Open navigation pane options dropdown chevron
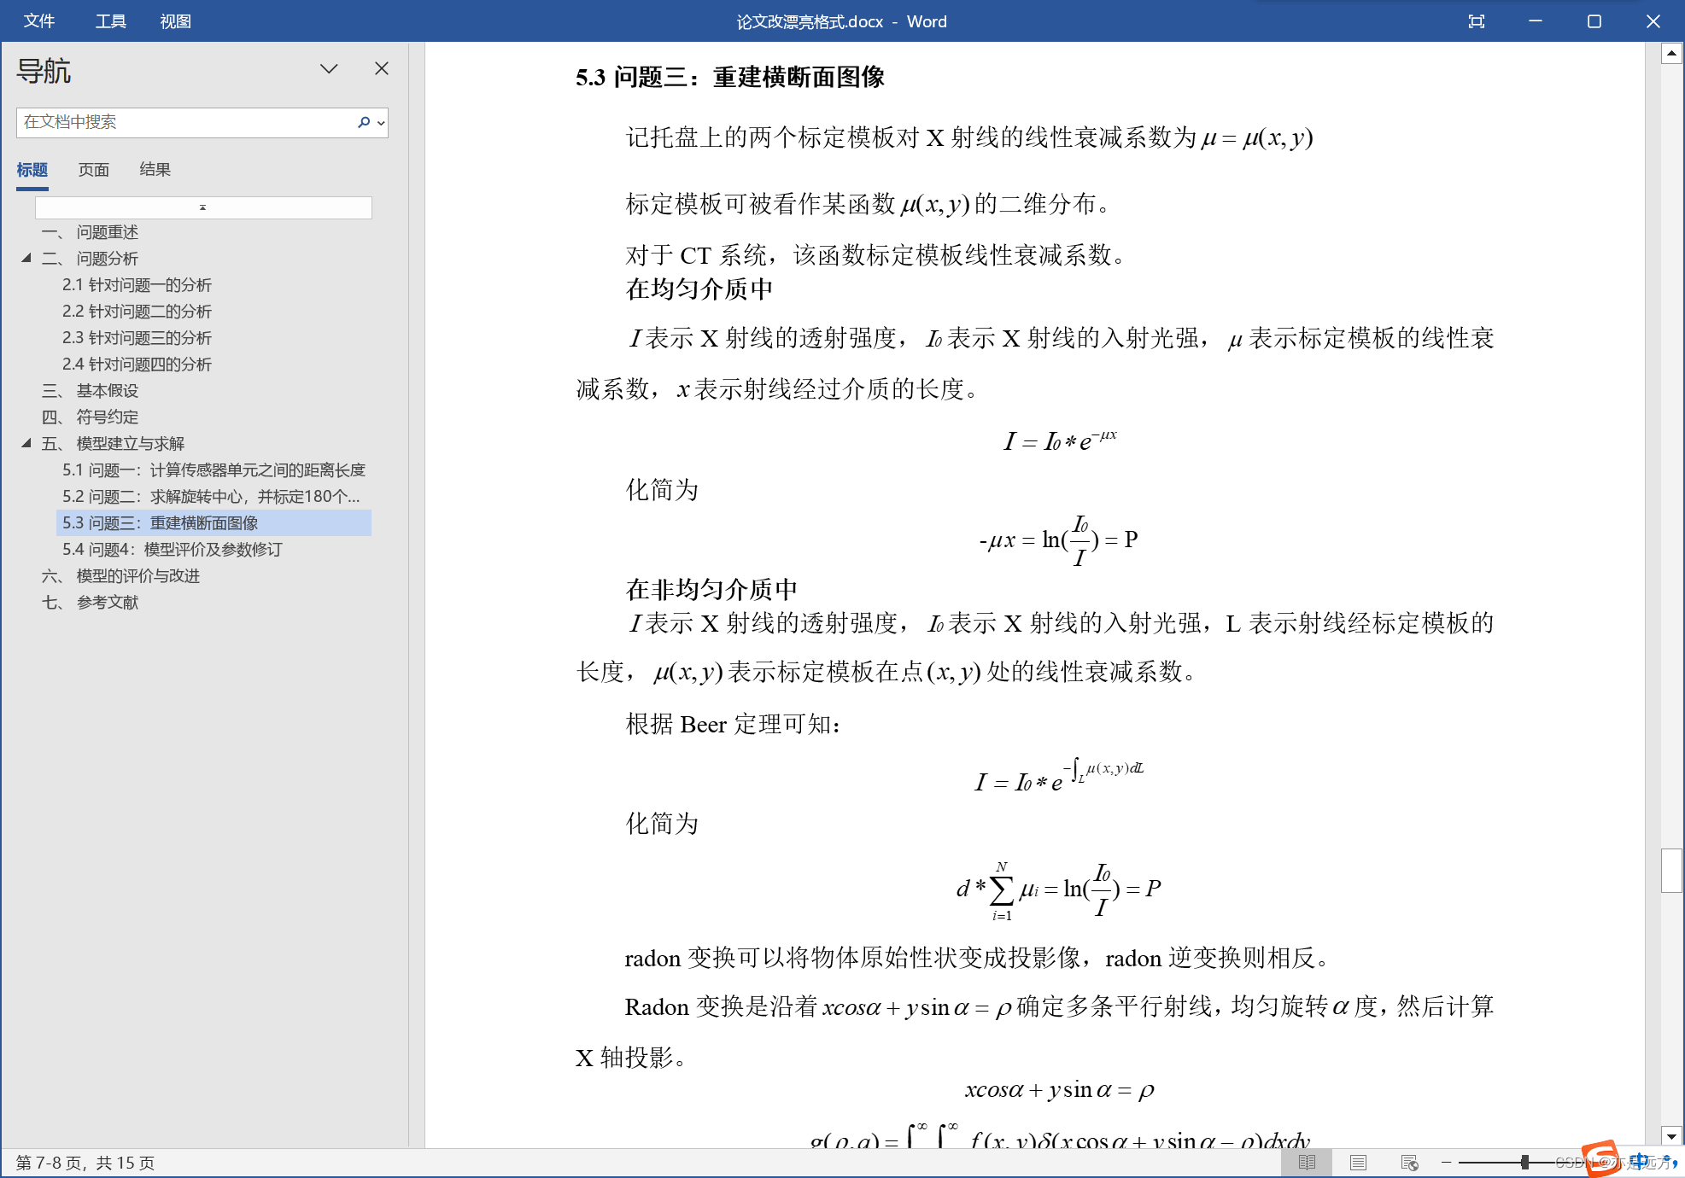1685x1178 pixels. pos(329,69)
